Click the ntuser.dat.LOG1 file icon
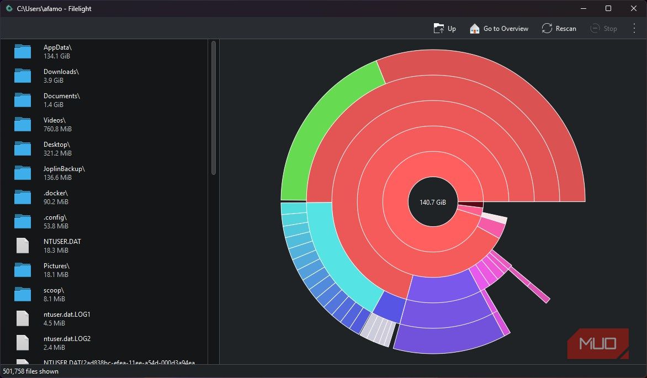The height and width of the screenshot is (378, 647). [x=23, y=318]
